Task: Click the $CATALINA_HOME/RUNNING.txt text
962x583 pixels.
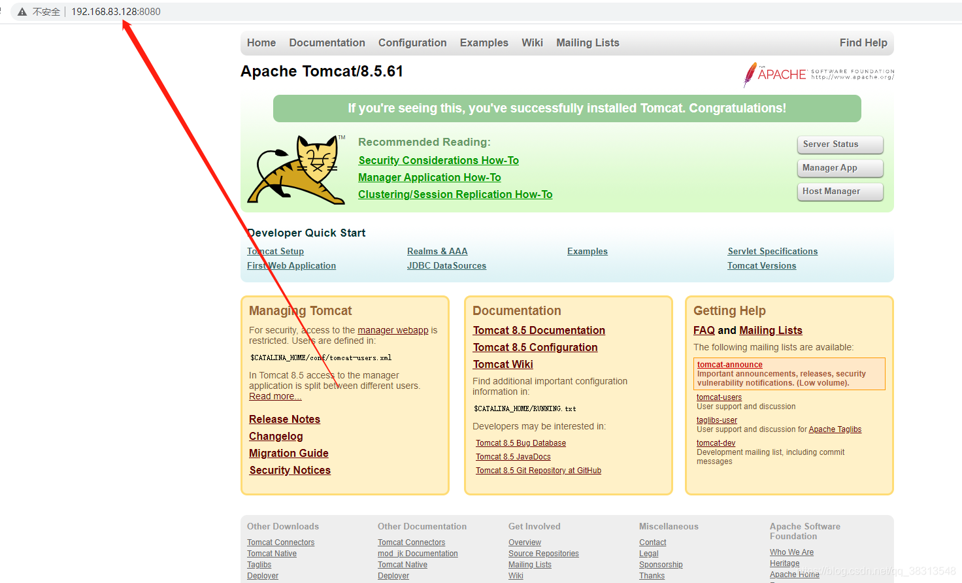Action: click(525, 409)
